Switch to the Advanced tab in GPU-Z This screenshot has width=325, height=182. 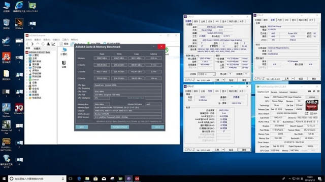click(x=283, y=92)
